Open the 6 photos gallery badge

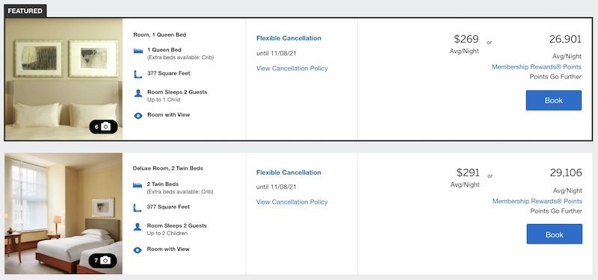pyautogui.click(x=103, y=126)
